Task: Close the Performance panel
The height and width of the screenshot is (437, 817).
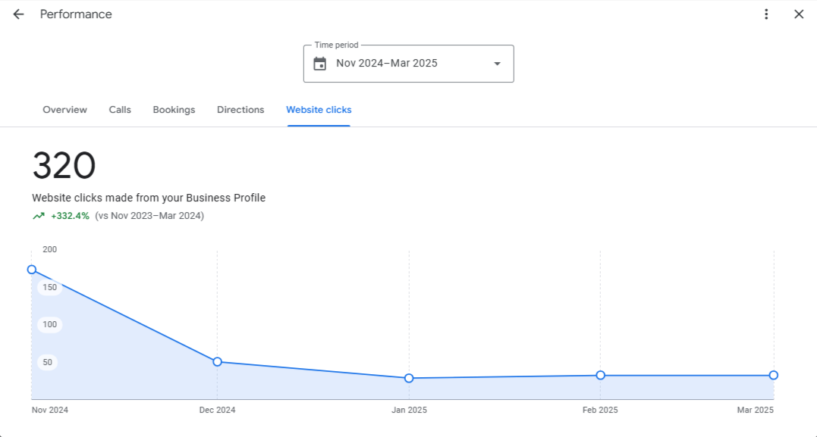Action: coord(799,14)
